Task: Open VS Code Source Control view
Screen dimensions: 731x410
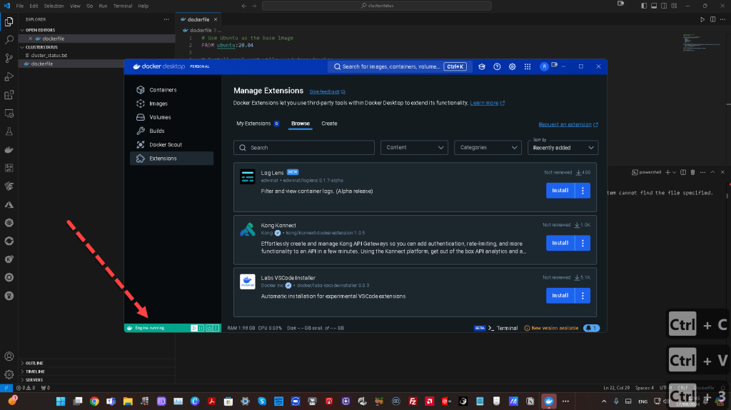Action: click(9, 59)
